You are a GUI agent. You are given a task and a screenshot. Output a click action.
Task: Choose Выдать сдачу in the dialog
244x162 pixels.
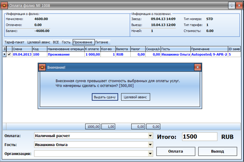[105, 97]
